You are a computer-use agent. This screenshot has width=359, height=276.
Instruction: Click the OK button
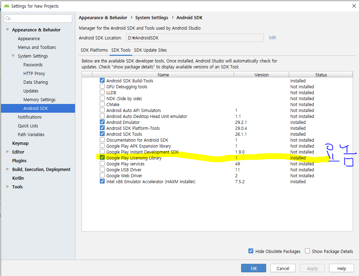click(x=253, y=268)
